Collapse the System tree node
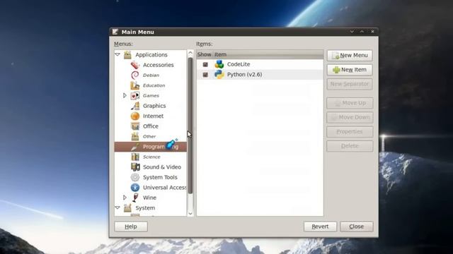453x254 pixels. 117,207
